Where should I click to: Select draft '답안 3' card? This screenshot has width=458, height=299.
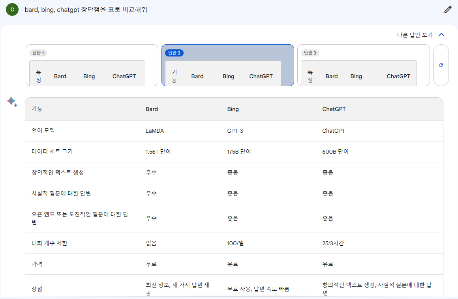[x=364, y=65]
